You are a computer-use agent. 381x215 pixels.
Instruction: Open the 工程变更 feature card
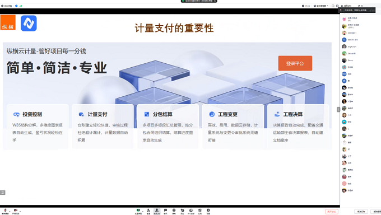[233, 127]
